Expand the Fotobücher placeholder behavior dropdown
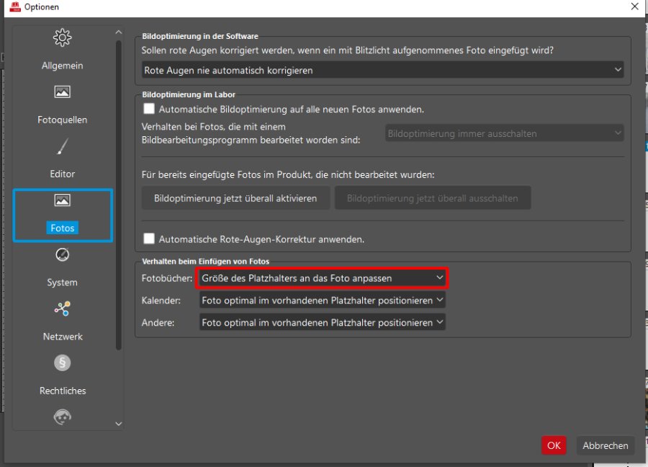This screenshot has height=467, width=648. pos(322,277)
